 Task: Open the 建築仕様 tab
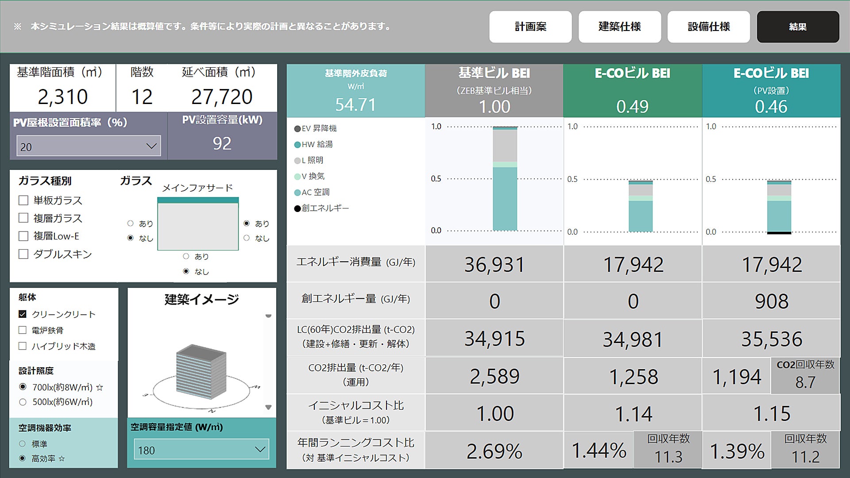619,27
